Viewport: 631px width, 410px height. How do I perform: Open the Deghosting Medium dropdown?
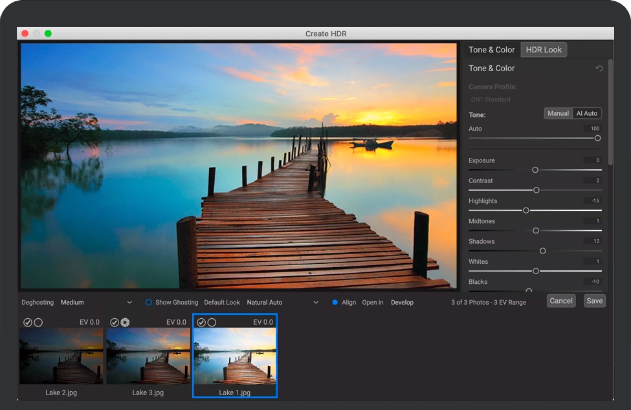click(96, 302)
